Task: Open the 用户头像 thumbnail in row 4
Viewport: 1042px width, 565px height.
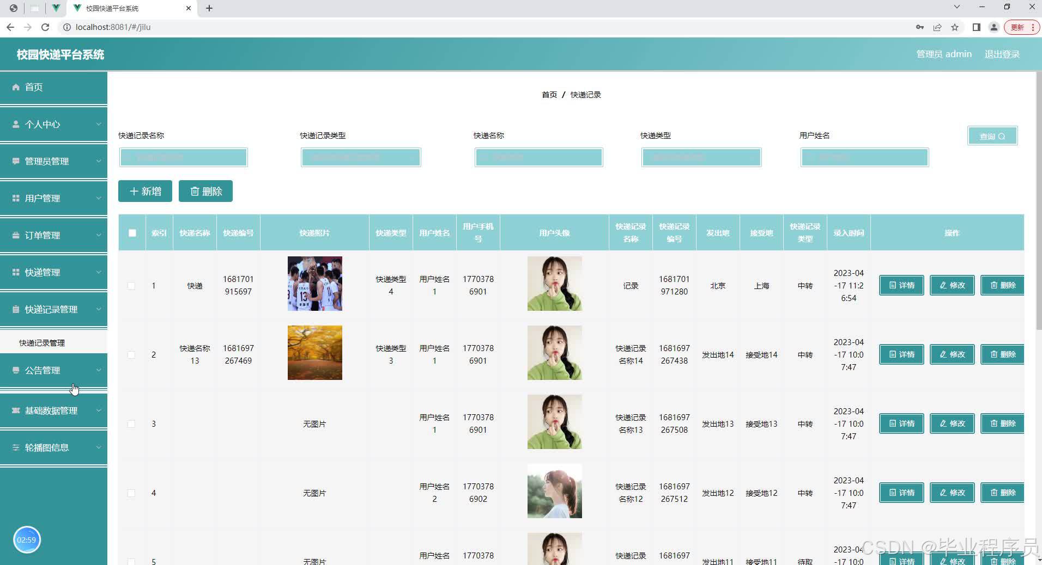Action: tap(555, 491)
